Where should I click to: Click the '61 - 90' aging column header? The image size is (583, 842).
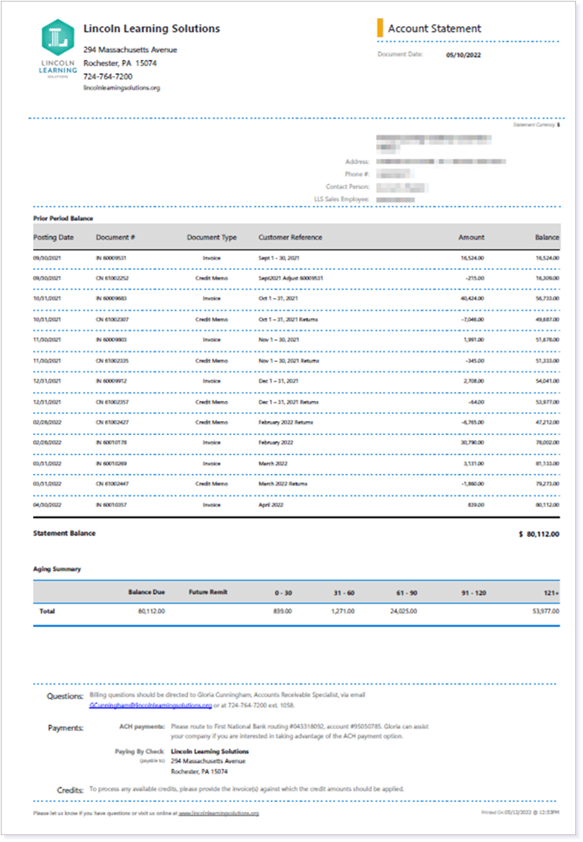coord(406,593)
